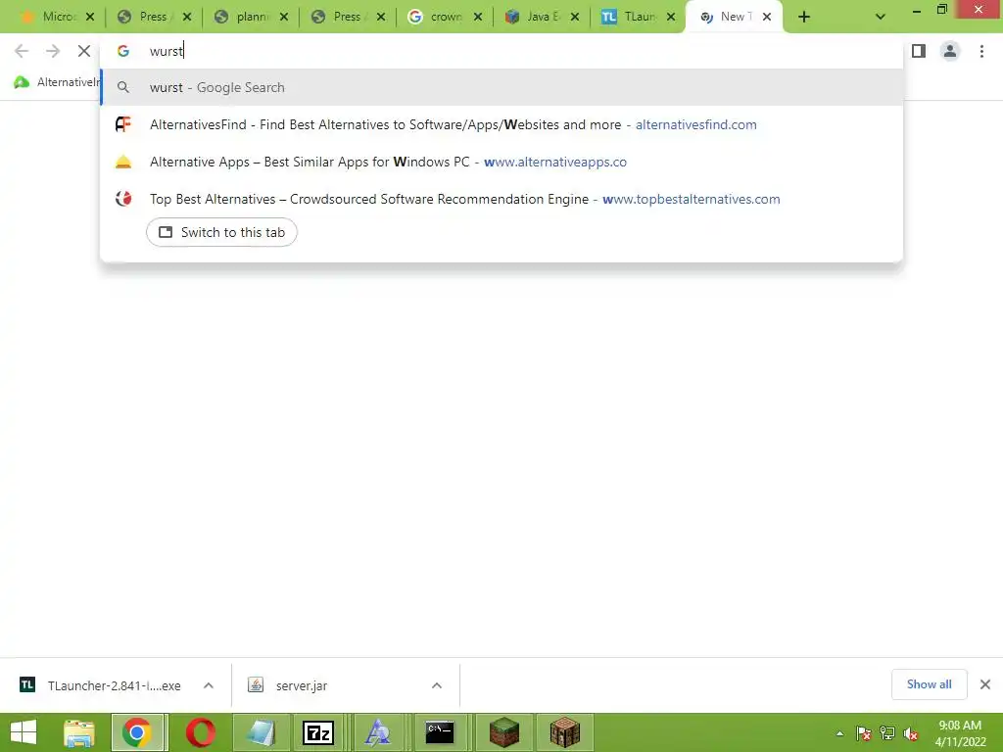Select the wurst - Google Search suggestion

[501, 87]
